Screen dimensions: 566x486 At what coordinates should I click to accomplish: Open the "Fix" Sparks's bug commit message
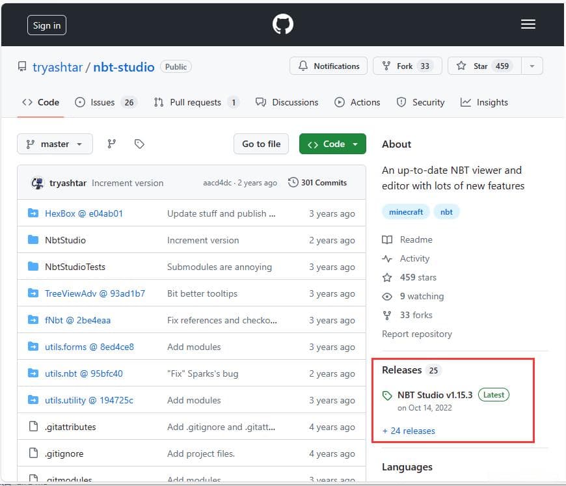point(202,373)
